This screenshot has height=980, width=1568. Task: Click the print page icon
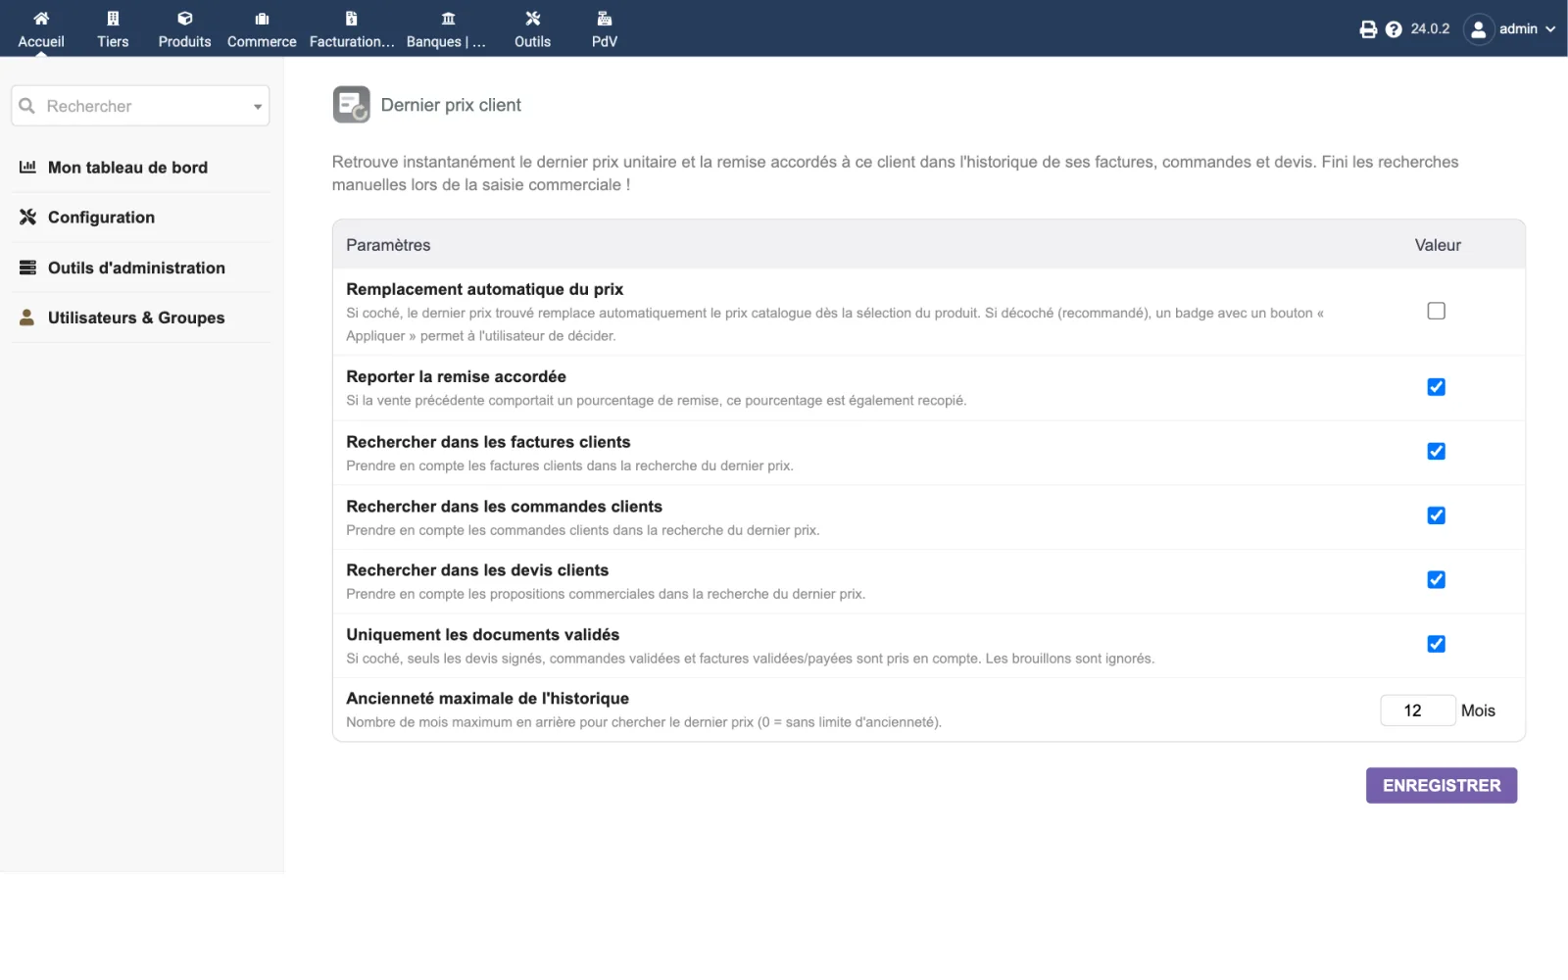(1368, 29)
